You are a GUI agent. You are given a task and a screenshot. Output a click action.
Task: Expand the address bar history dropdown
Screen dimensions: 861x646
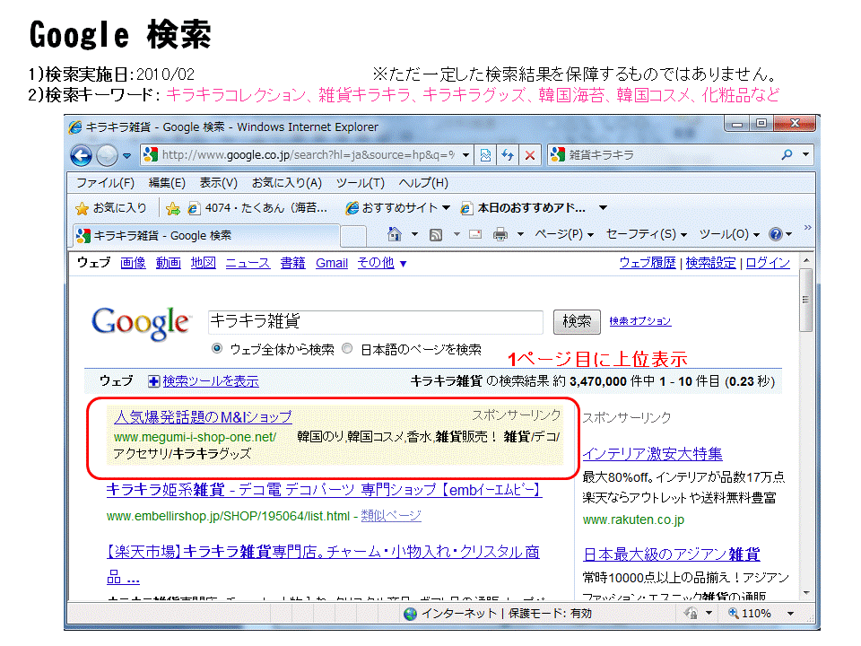(465, 155)
